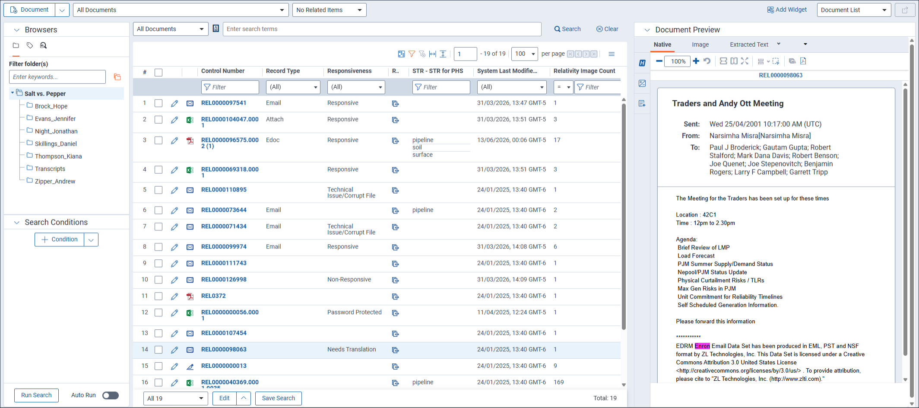
Task: Check the box for row REL0000110895
Action: point(158,190)
